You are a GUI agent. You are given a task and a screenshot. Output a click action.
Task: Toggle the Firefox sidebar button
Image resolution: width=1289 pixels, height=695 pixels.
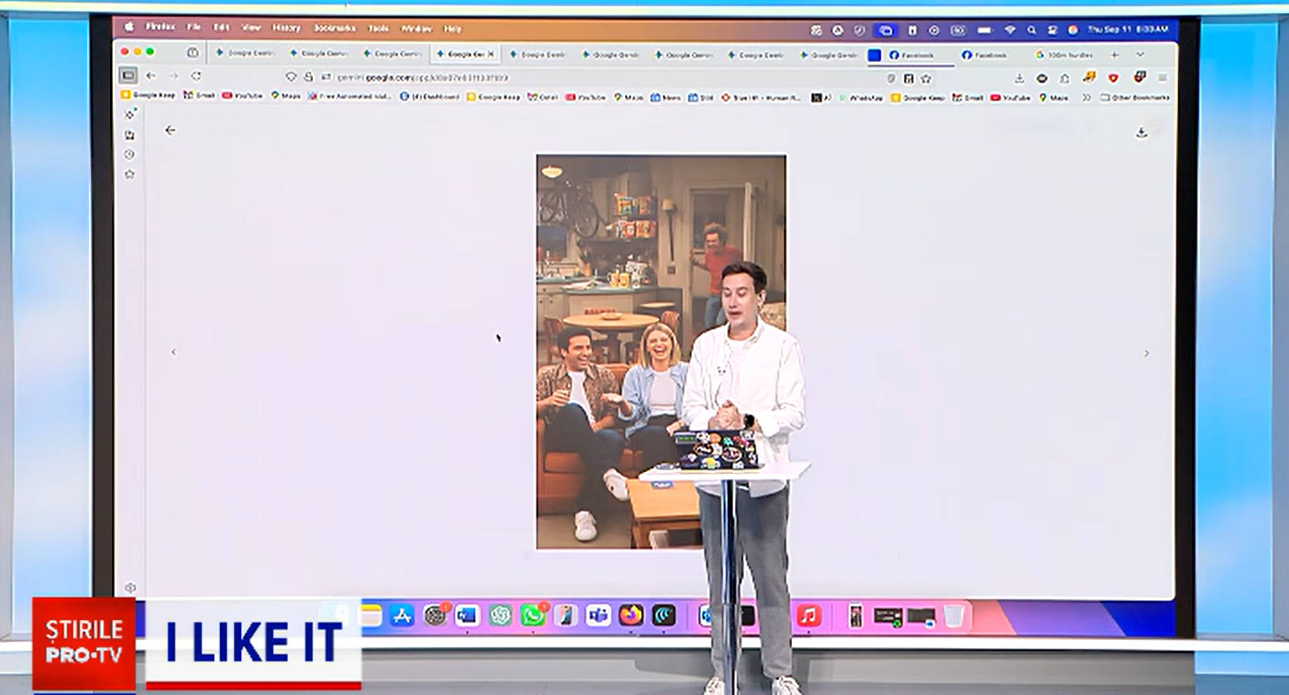(128, 75)
